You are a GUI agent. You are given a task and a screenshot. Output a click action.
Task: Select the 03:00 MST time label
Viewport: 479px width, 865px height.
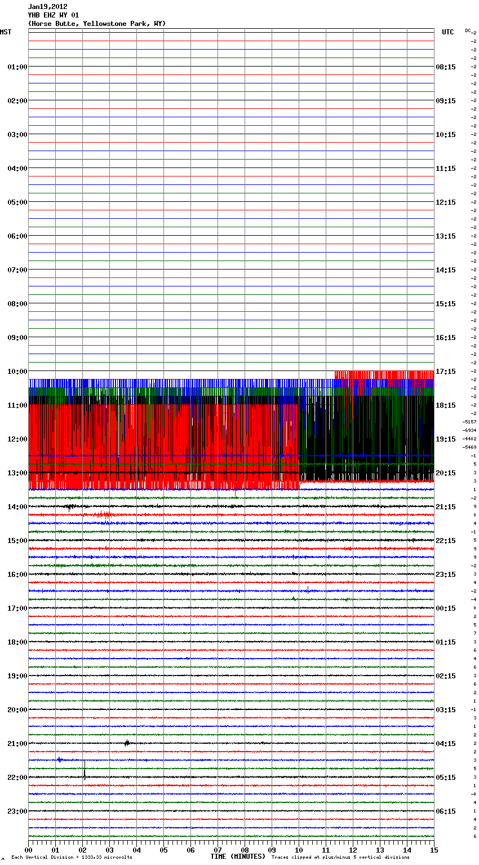tap(17, 135)
